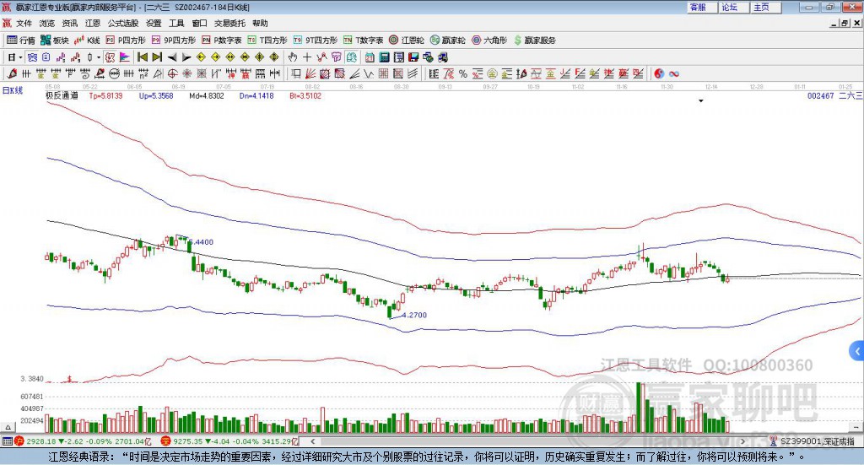Click the 沪 index 2928.18 status entry
864x465 pixels.
click(x=83, y=441)
